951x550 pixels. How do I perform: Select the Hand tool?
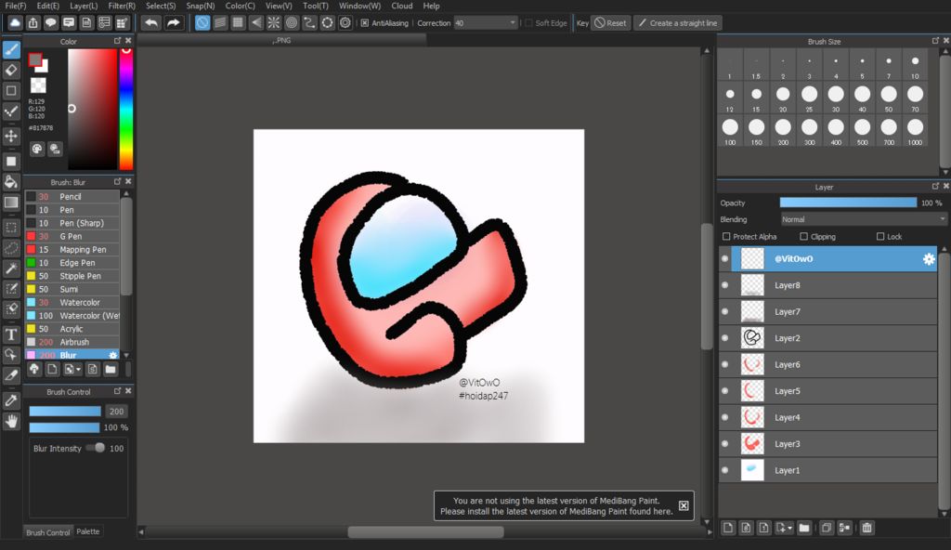coord(11,421)
